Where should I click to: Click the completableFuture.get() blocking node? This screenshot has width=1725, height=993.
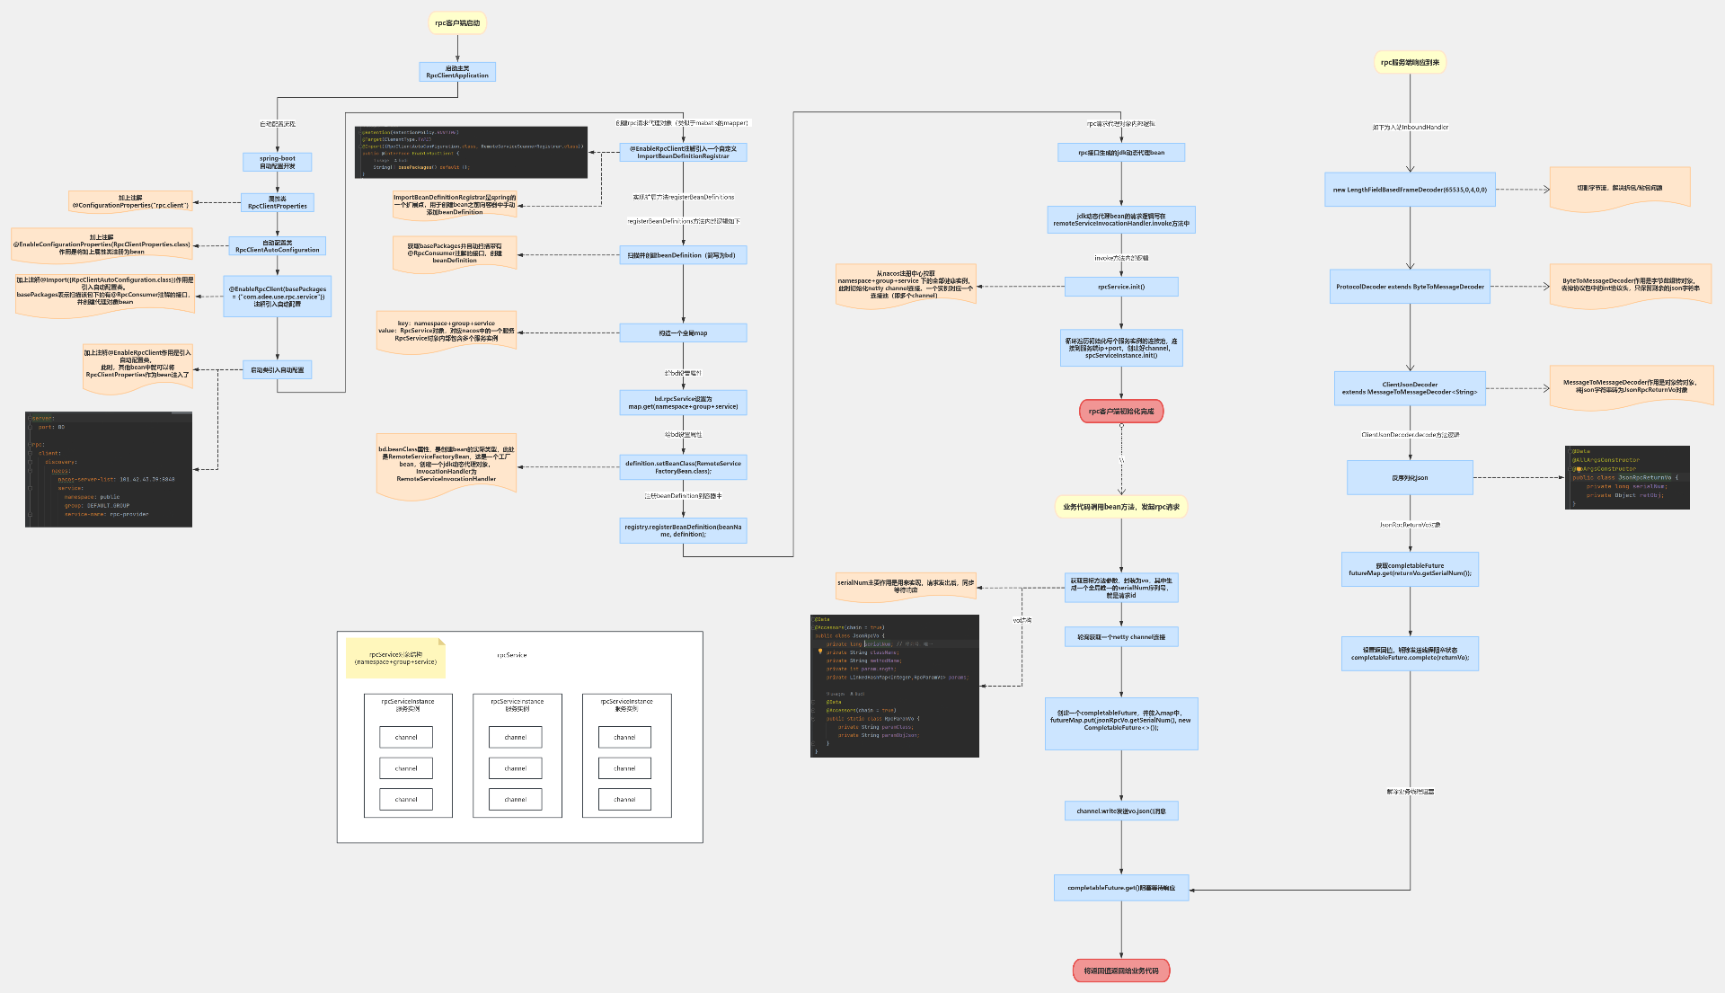point(1121,888)
